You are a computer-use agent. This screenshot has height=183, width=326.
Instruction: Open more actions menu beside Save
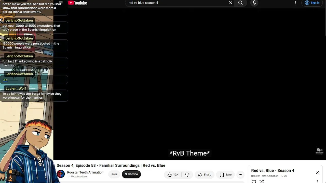[240, 175]
